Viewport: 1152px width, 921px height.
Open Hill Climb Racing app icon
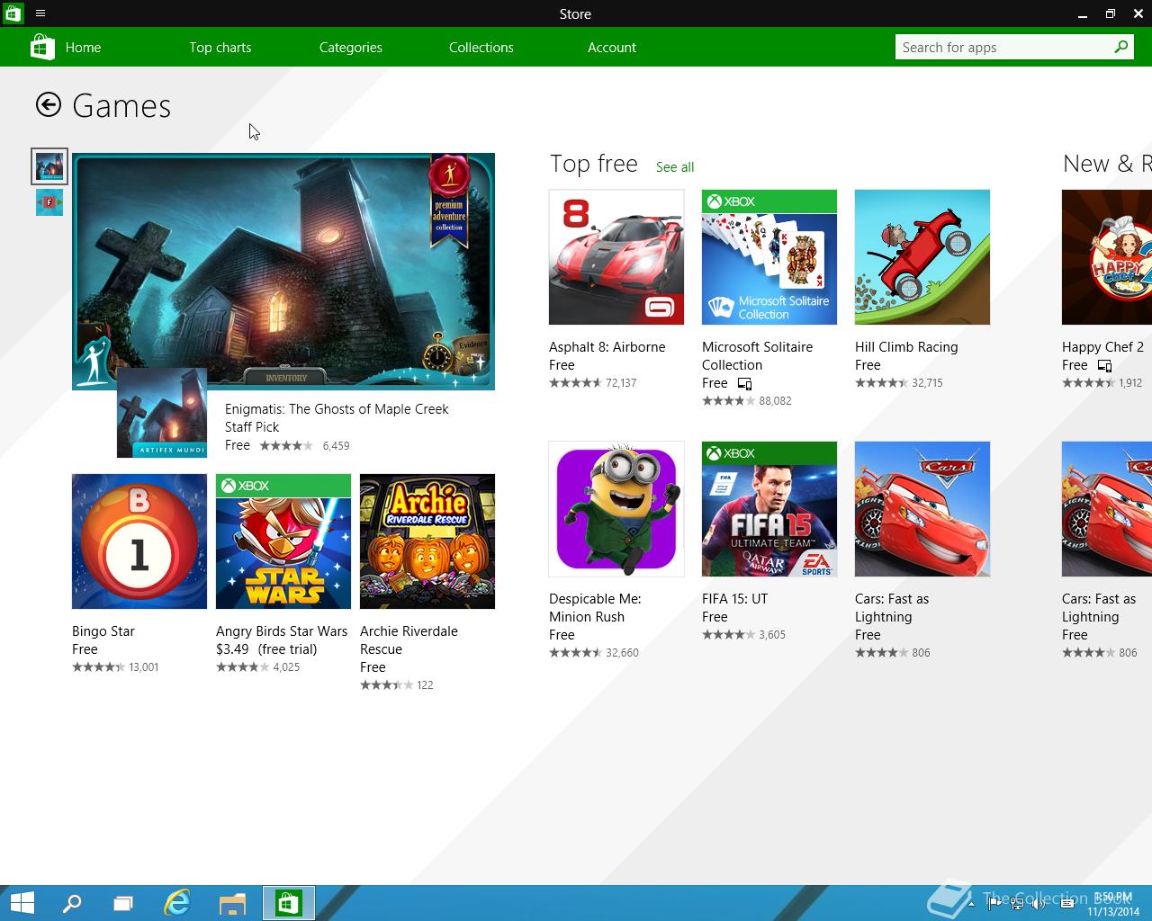[x=922, y=257]
